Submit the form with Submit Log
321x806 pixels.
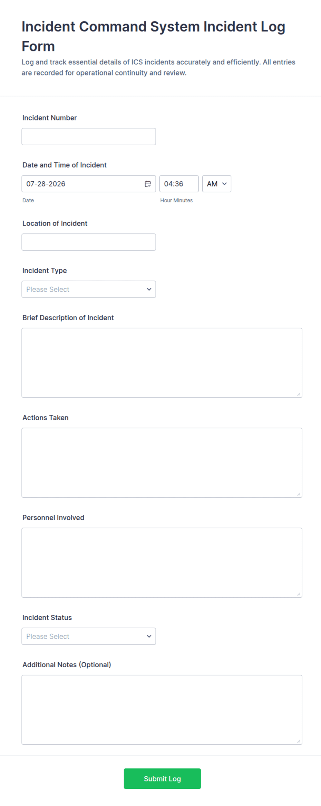[162, 779]
